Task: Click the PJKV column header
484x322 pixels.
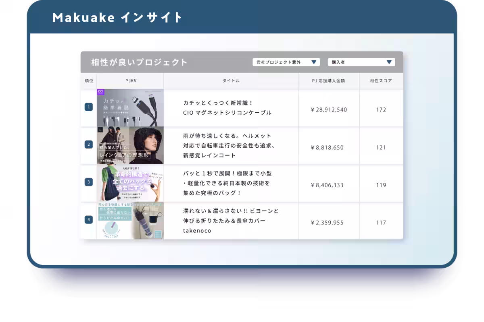Action: [x=131, y=81]
